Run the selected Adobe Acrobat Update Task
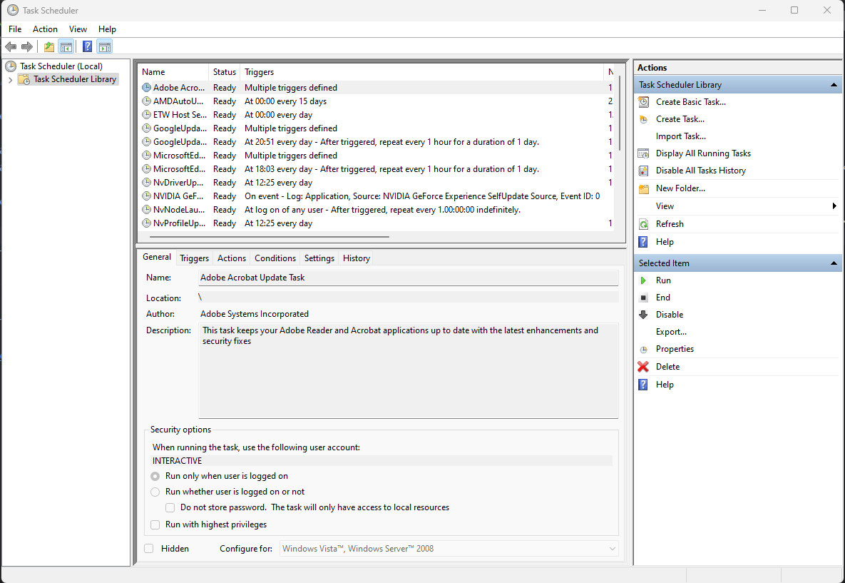Viewport: 845px width, 583px height. [x=662, y=280]
